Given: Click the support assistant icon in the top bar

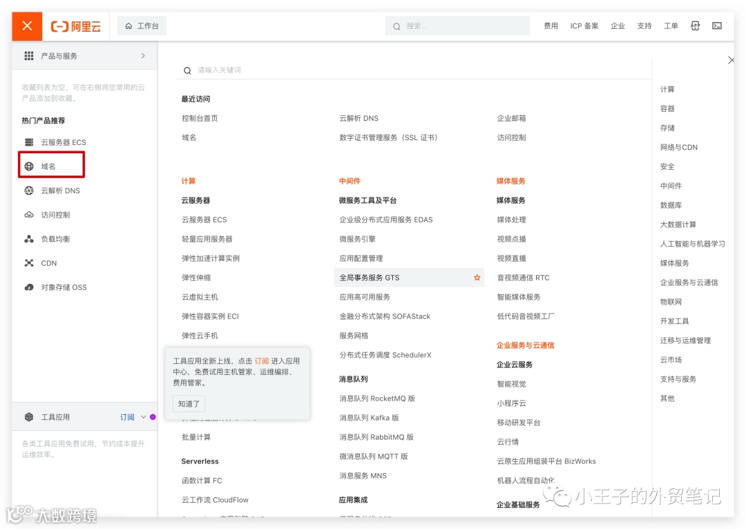Looking at the screenshot, I should tap(695, 26).
